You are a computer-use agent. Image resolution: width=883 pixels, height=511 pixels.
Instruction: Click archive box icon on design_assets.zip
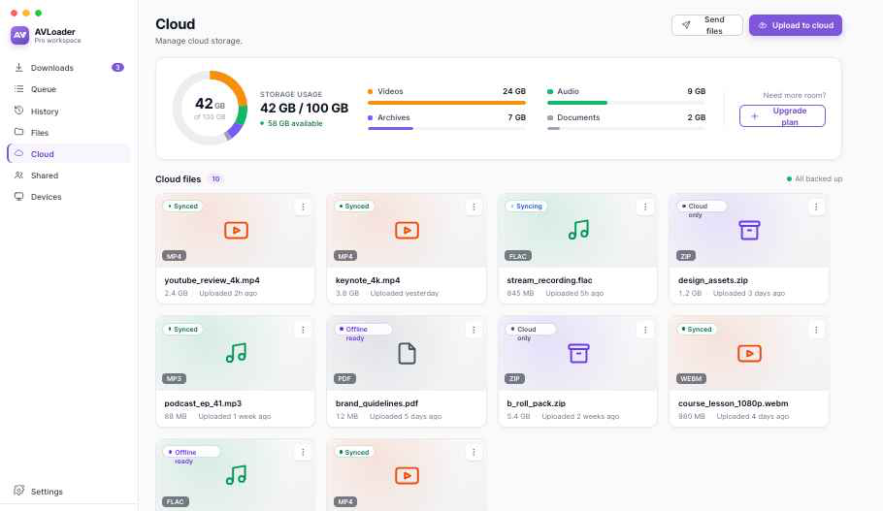pos(749,230)
